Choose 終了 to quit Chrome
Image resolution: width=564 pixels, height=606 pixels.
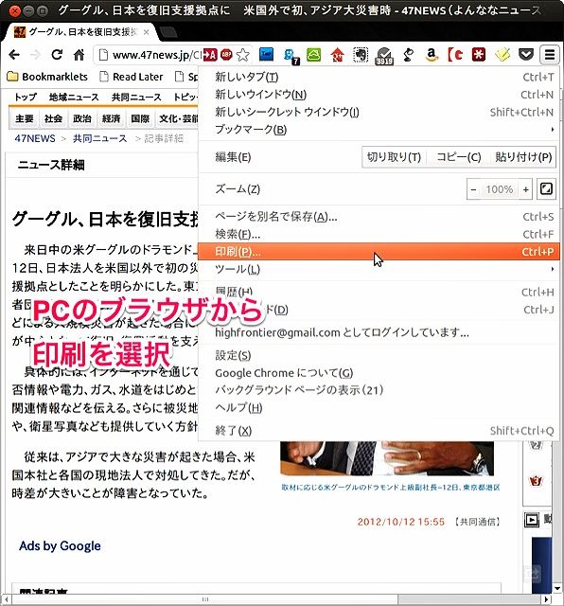(x=379, y=431)
